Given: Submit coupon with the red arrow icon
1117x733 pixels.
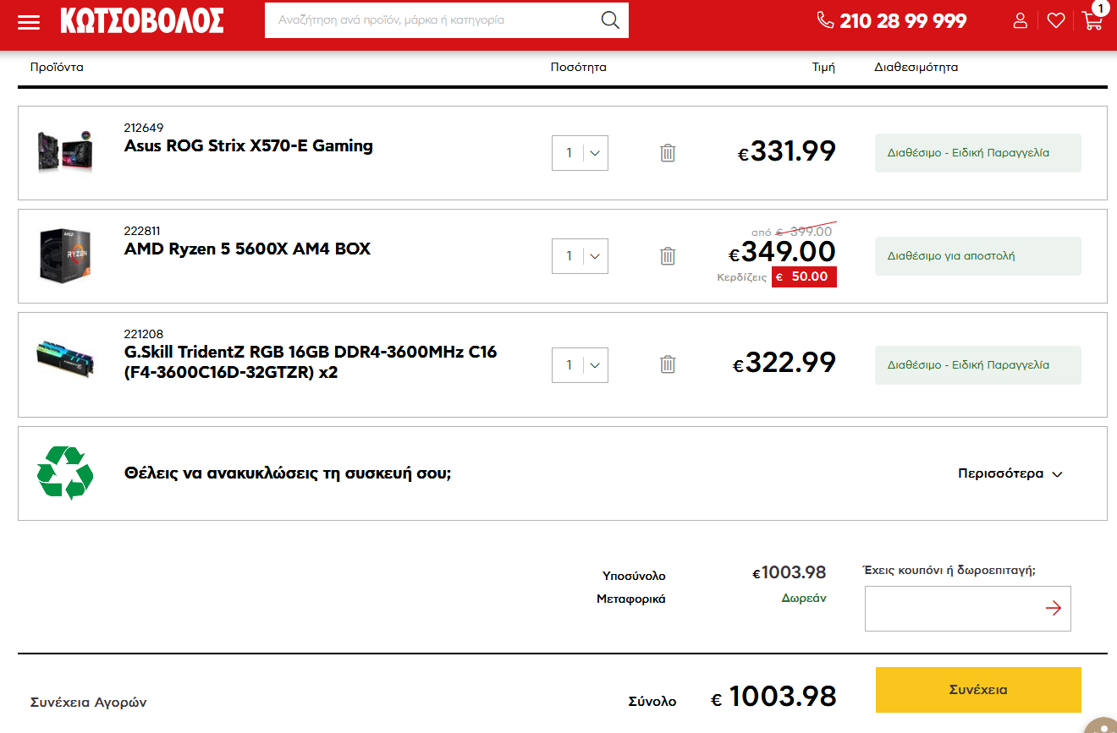Looking at the screenshot, I should point(1054,608).
